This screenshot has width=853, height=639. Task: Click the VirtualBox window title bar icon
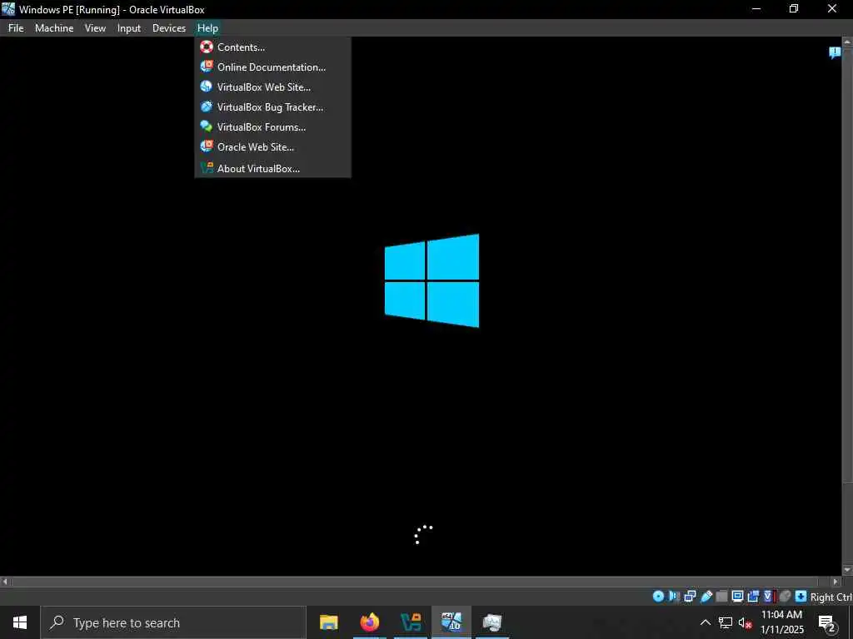point(8,9)
